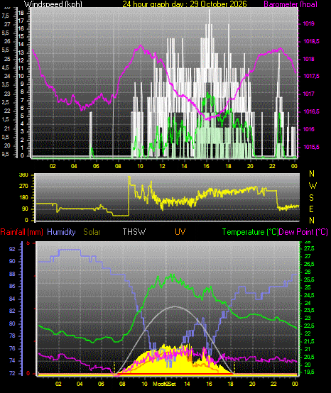Click the Barometer (hpa) label

tap(291, 4)
